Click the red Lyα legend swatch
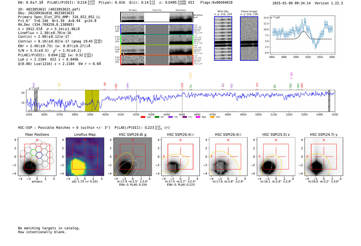This screenshot has height=246, width=361. pyautogui.click(x=143, y=117)
